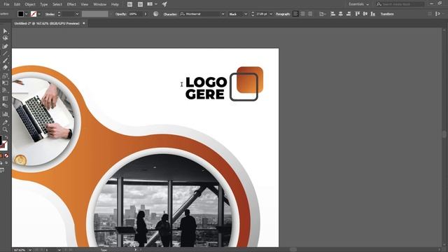448x252 pixels.
Task: Set paragraph alignment to left
Action: 295,14
